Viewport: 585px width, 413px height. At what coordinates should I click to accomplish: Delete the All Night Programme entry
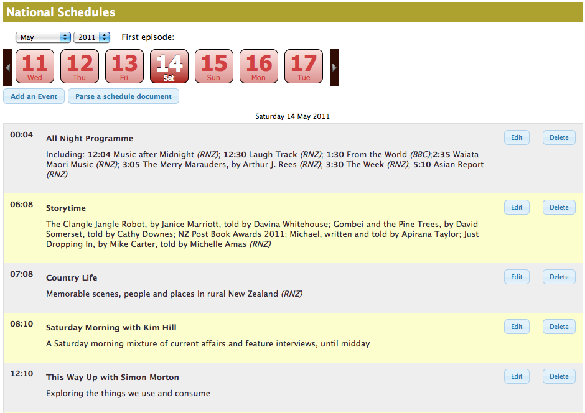point(559,137)
